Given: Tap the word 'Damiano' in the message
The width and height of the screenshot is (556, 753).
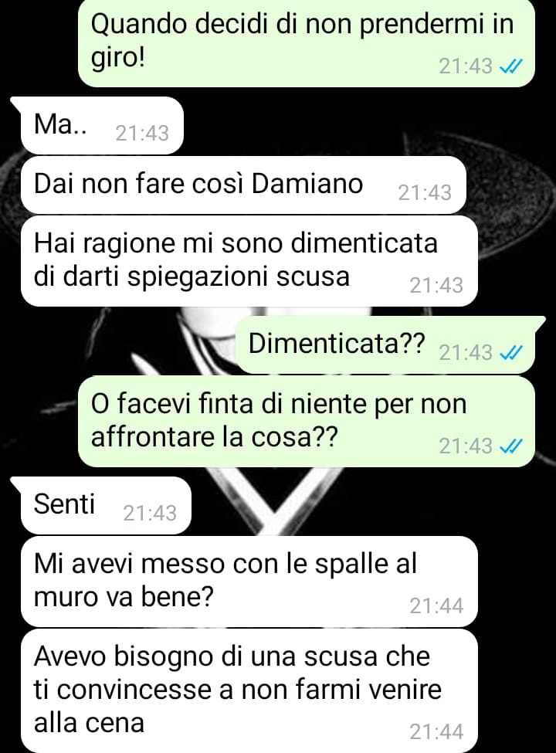Looking at the screenshot, I should [x=307, y=184].
